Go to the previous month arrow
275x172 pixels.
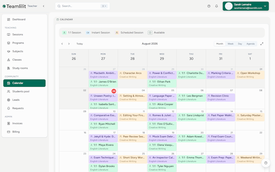(x=62, y=44)
